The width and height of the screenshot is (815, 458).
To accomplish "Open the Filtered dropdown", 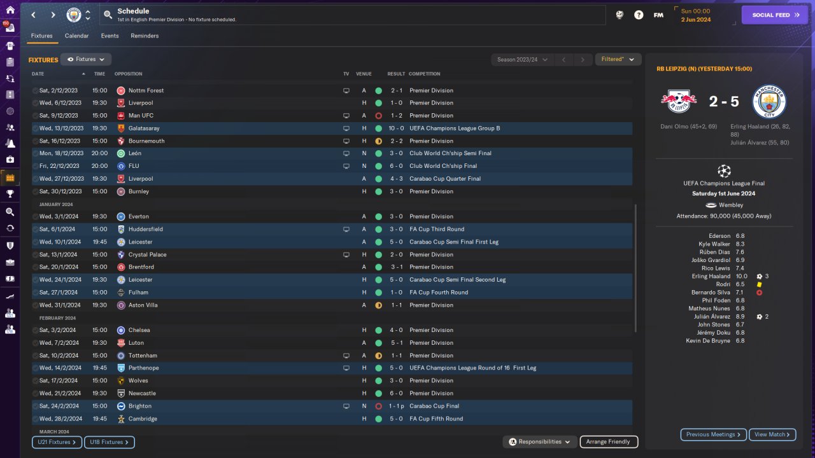I will coord(618,59).
